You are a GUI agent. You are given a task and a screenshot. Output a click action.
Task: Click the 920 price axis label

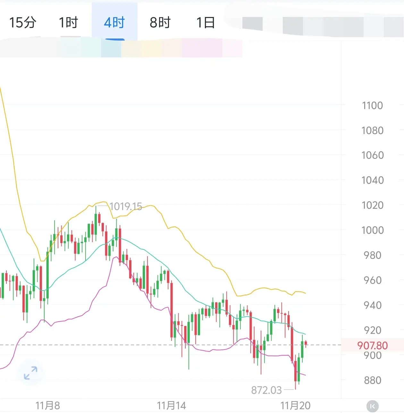click(372, 330)
